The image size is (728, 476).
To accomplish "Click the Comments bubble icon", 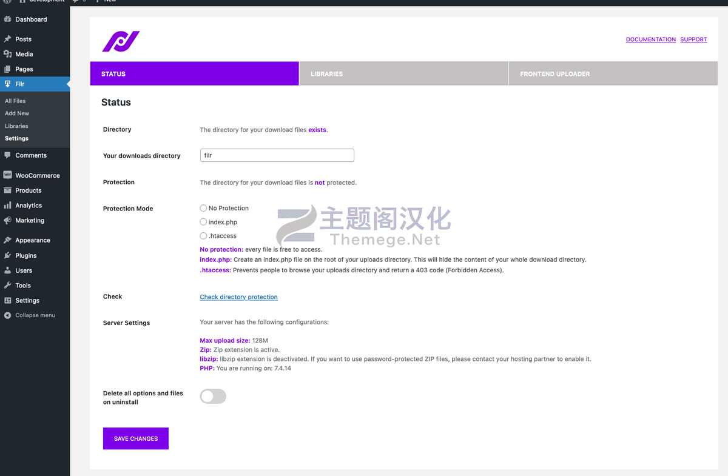I will (7, 155).
